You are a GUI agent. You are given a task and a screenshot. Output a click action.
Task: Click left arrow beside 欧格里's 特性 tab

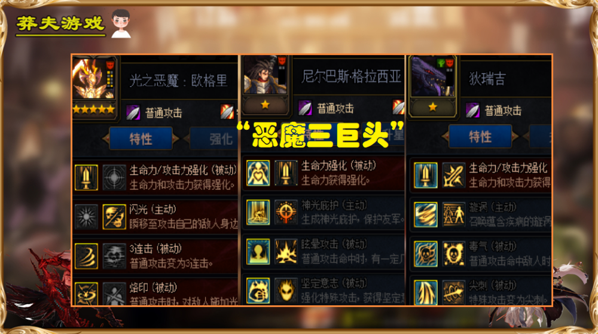click(106, 139)
